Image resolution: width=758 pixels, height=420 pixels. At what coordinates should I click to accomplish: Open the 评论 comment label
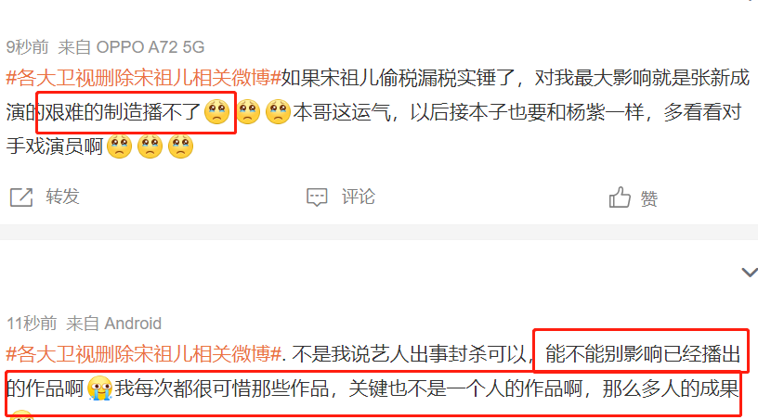(359, 197)
